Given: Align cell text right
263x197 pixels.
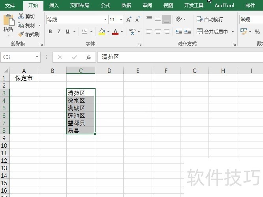Looking at the screenshot, I should (x=167, y=32).
